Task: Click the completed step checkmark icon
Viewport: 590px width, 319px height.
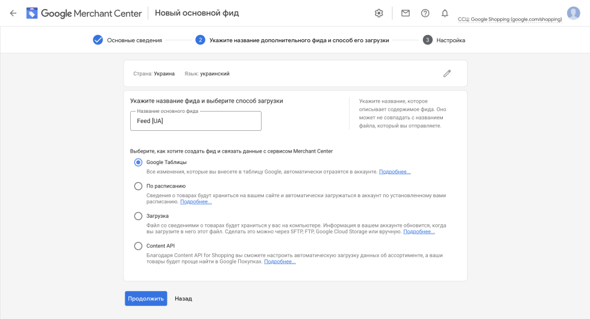Action: coord(98,40)
